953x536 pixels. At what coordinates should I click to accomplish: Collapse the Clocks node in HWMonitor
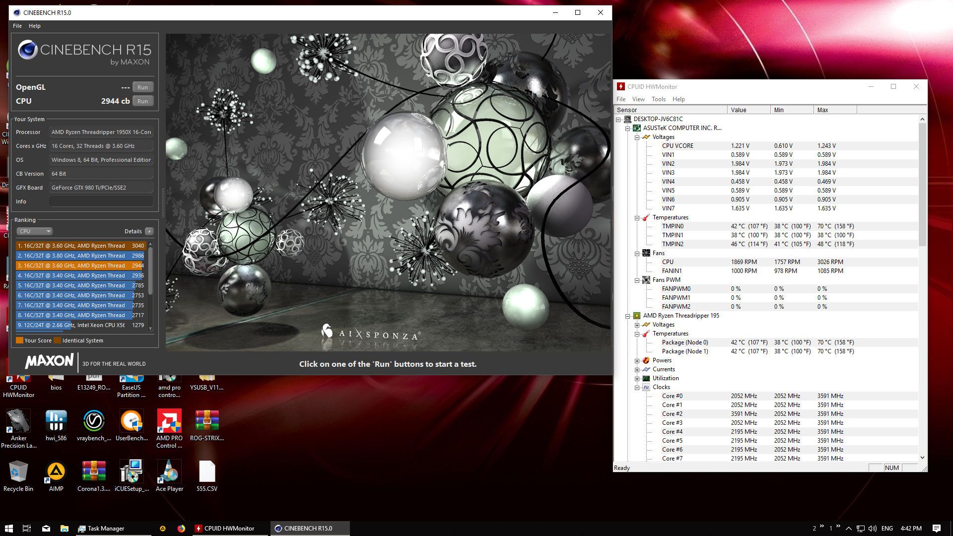coord(637,387)
